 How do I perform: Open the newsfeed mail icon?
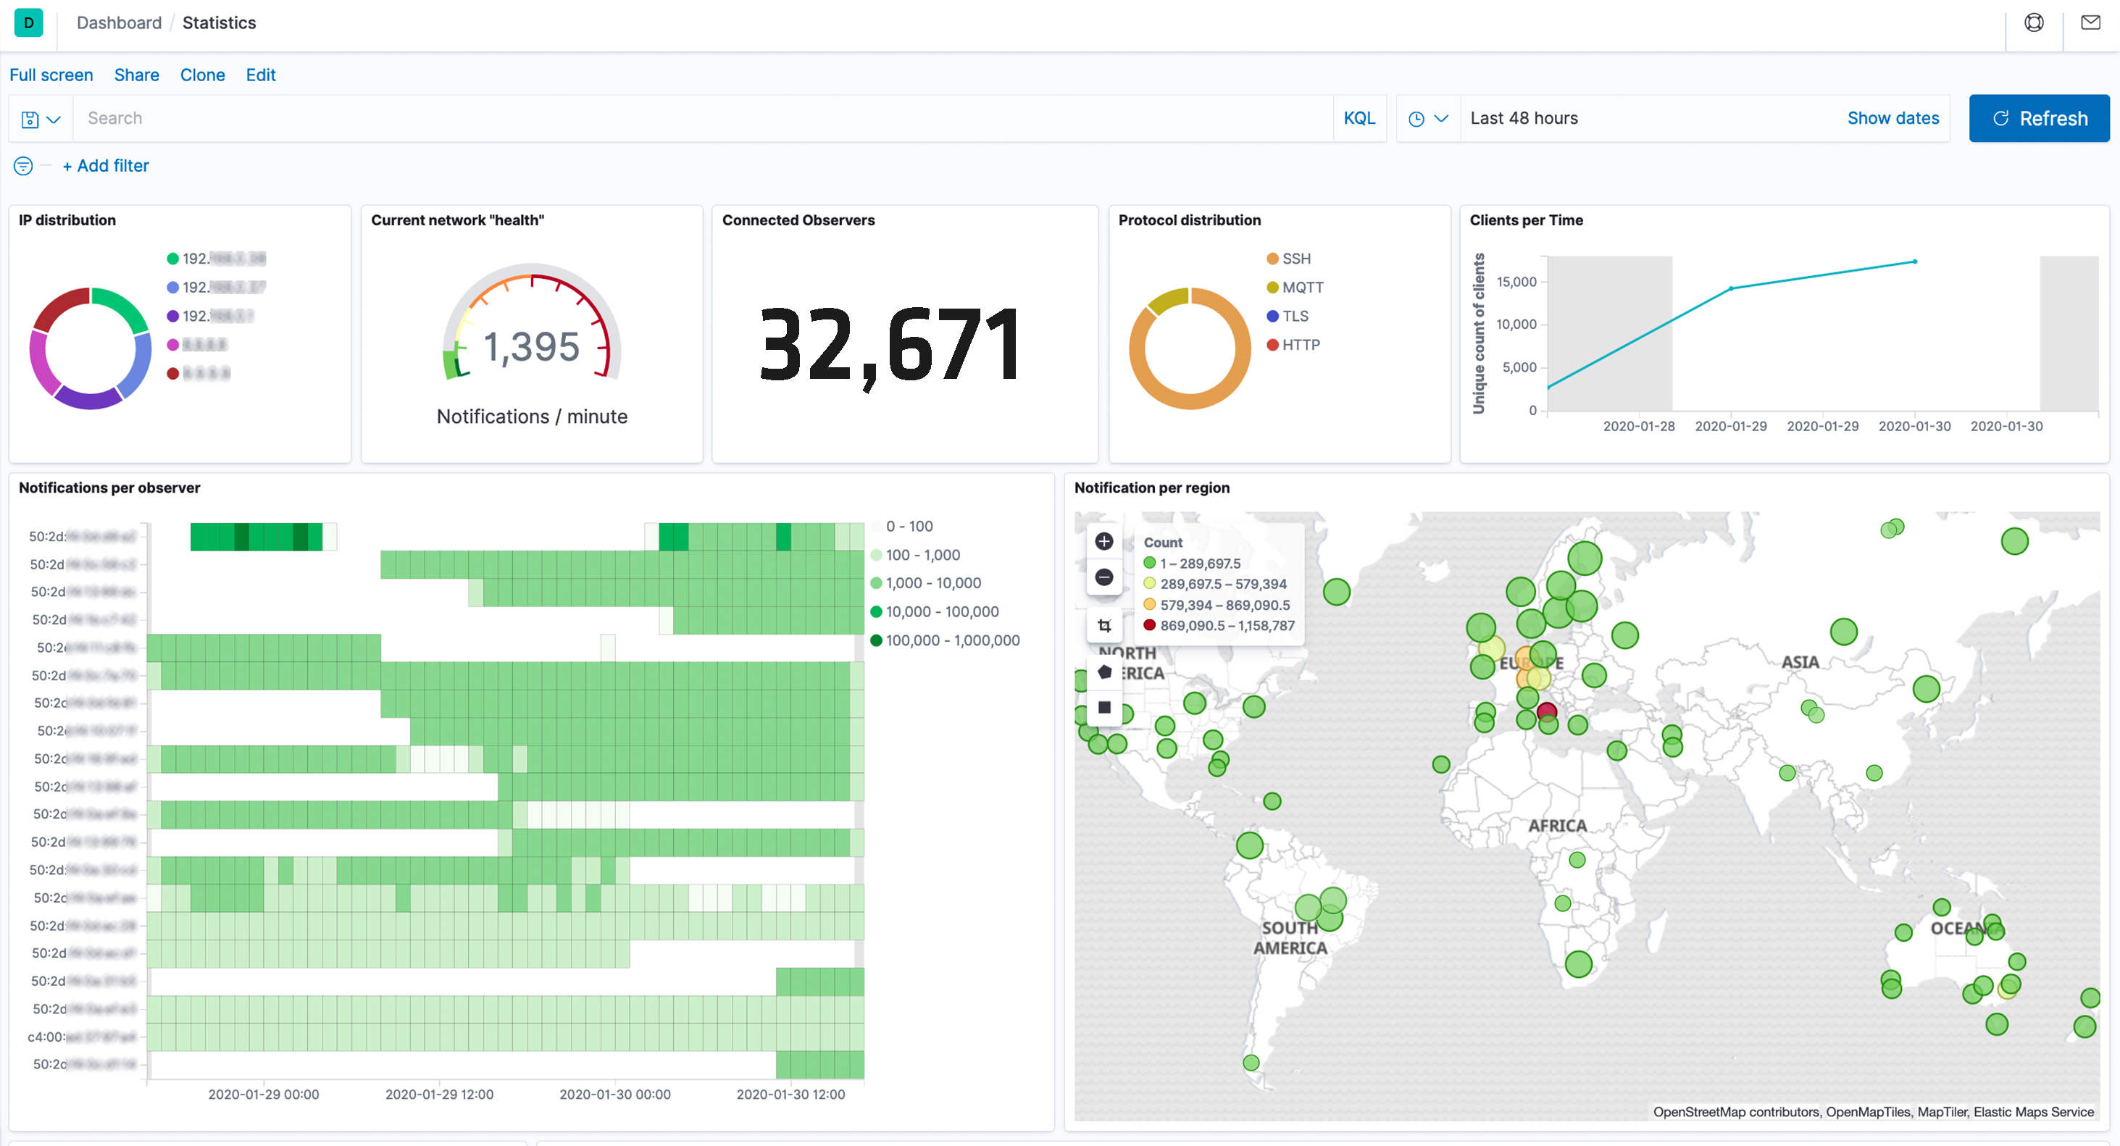tap(2090, 23)
